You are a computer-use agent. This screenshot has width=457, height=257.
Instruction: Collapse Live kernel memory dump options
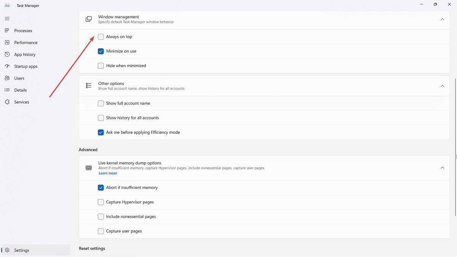pyautogui.click(x=442, y=168)
